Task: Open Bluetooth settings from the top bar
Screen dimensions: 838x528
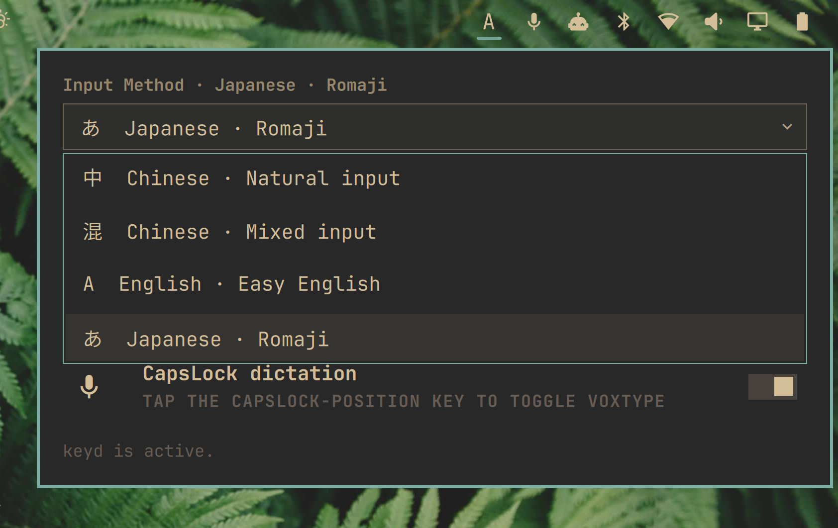Action: pos(624,22)
